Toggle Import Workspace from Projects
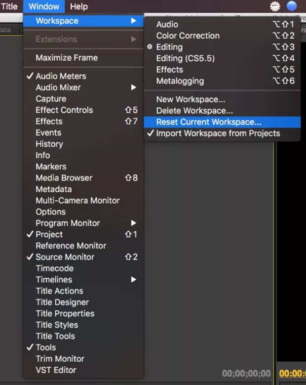Screen dimensions: 306x385 click(x=222, y=133)
